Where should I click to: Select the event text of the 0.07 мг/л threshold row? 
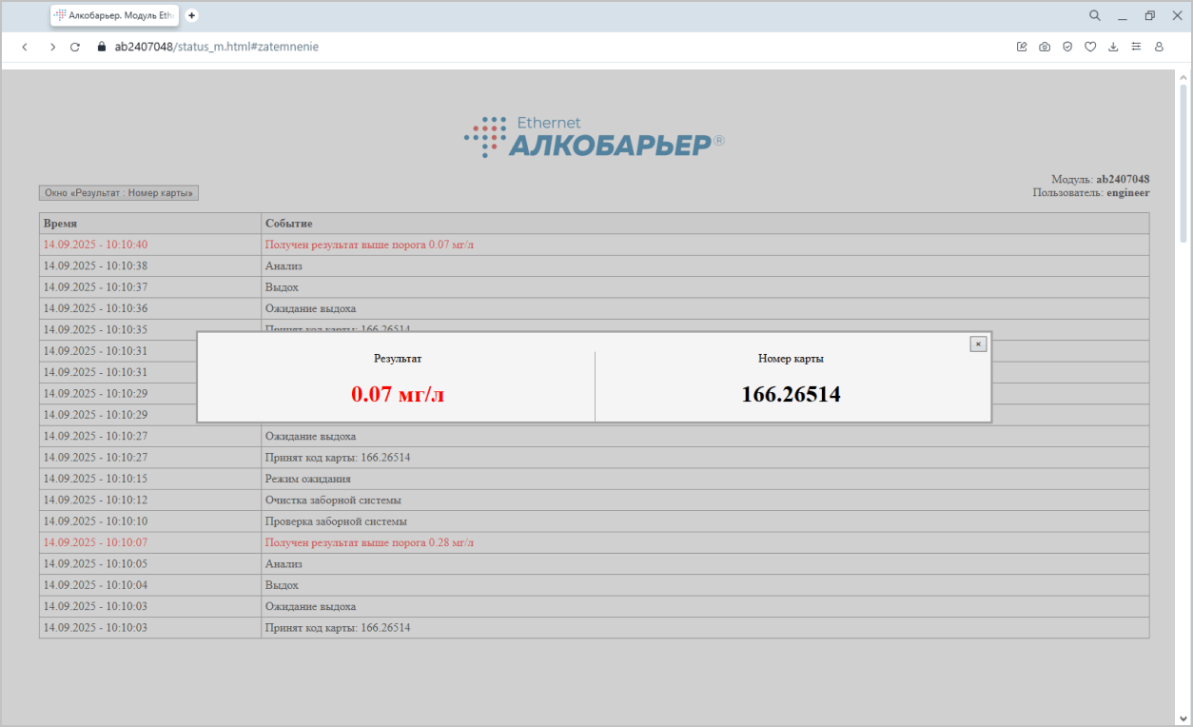pyautogui.click(x=369, y=245)
